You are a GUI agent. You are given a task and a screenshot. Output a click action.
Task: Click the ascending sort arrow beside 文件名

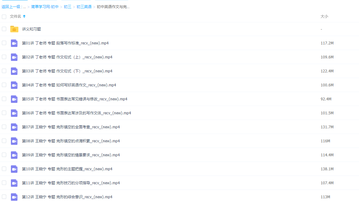click(25, 16)
